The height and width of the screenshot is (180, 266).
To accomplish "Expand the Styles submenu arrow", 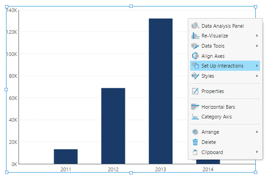I will (x=257, y=76).
